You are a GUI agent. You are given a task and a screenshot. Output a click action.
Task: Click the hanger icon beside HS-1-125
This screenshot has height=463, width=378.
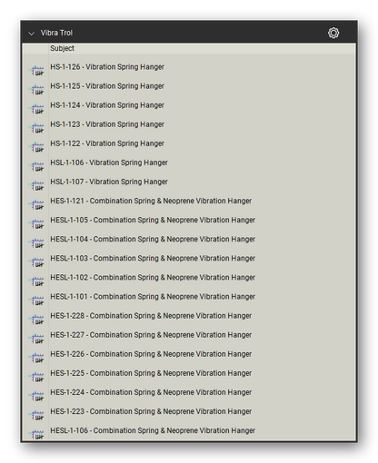pos(36,90)
